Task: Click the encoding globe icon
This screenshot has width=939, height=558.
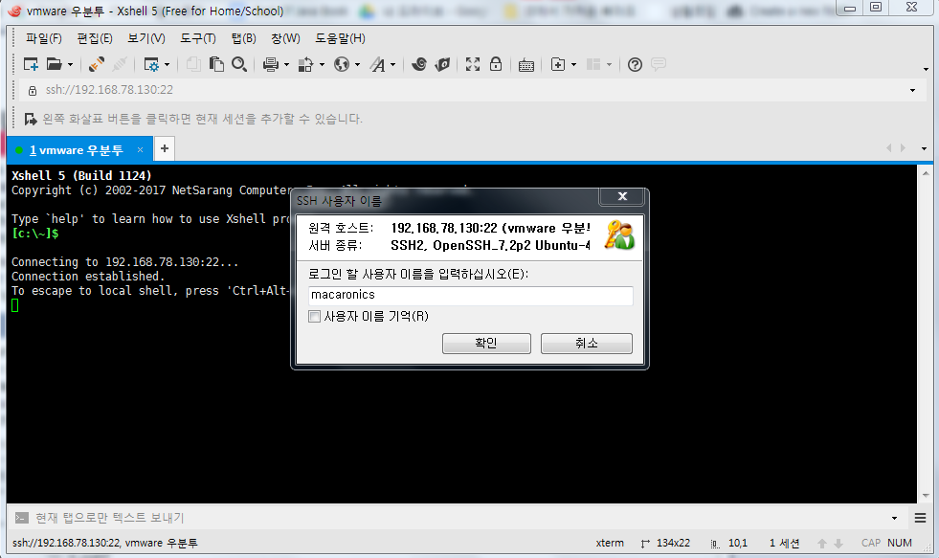Action: 342,64
